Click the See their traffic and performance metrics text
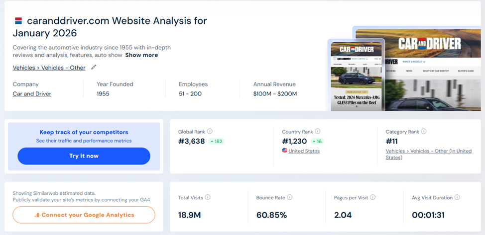The width and height of the screenshot is (485, 235). pos(84,141)
